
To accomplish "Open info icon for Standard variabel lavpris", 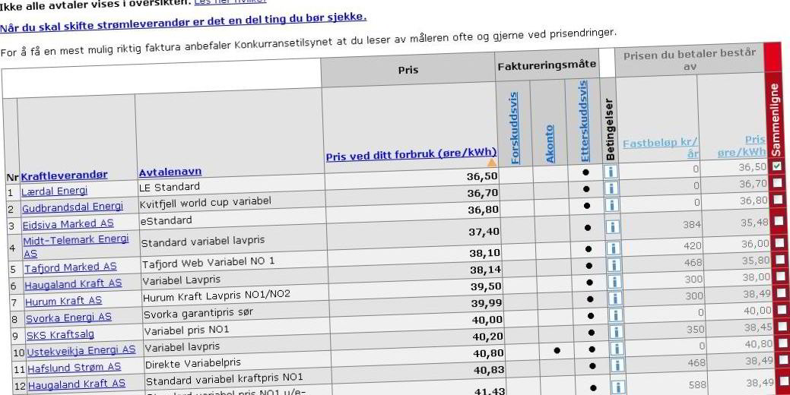I will pos(611,227).
